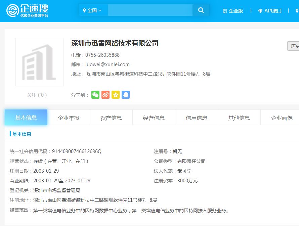Select the 信用信息 tab
299x226 pixels.
tap(196, 117)
